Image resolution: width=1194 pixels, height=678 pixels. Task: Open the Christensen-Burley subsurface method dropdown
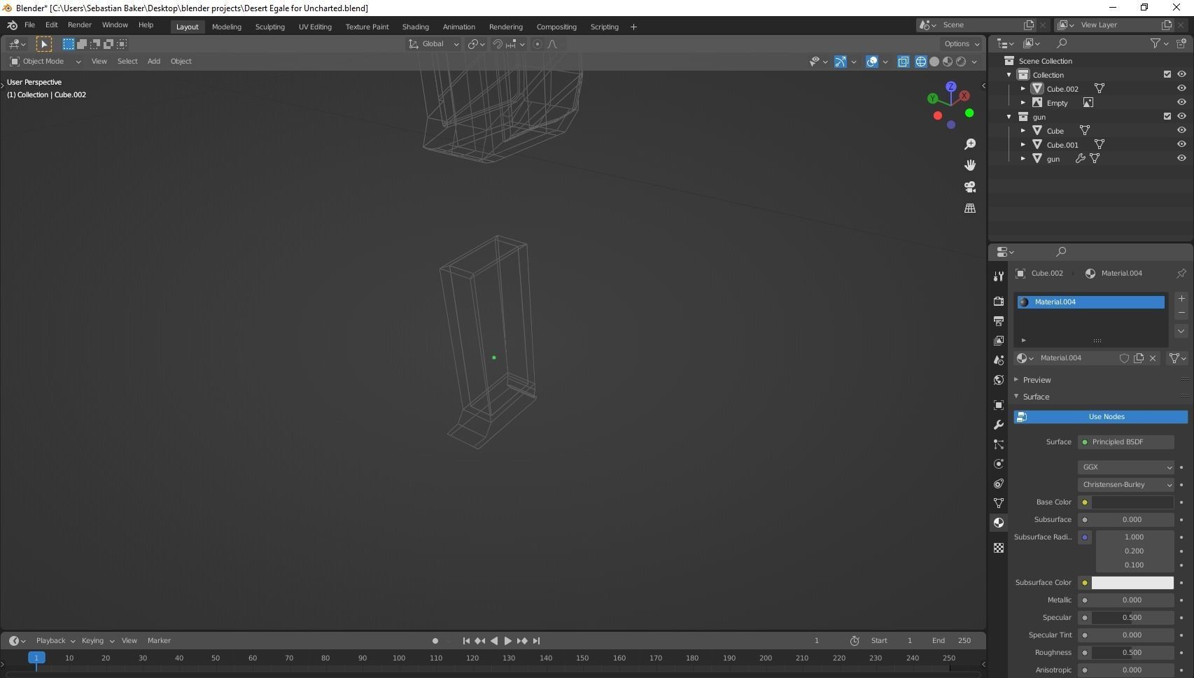coord(1126,485)
